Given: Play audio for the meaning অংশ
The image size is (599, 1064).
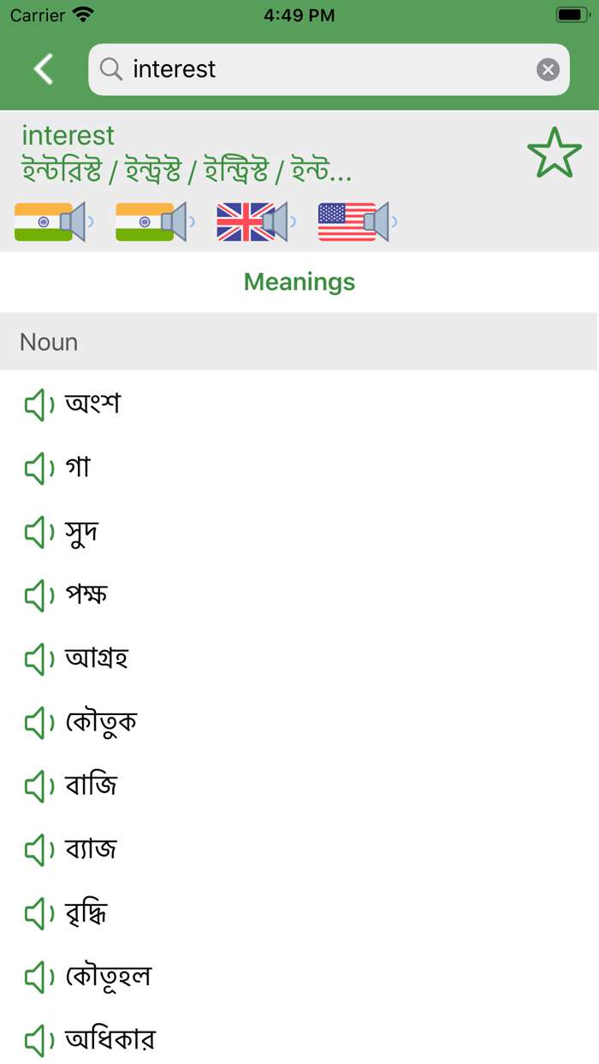Looking at the screenshot, I should 39,403.
